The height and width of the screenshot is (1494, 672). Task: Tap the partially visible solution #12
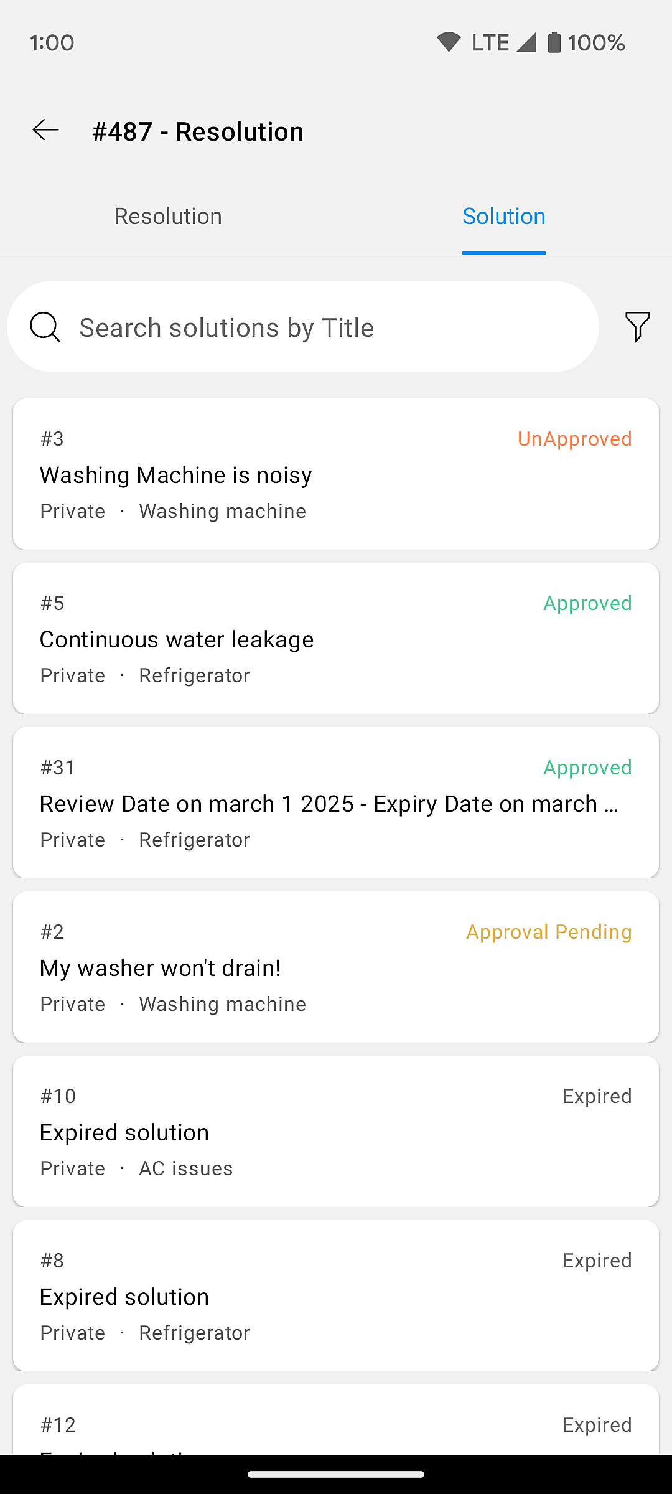(336, 1426)
